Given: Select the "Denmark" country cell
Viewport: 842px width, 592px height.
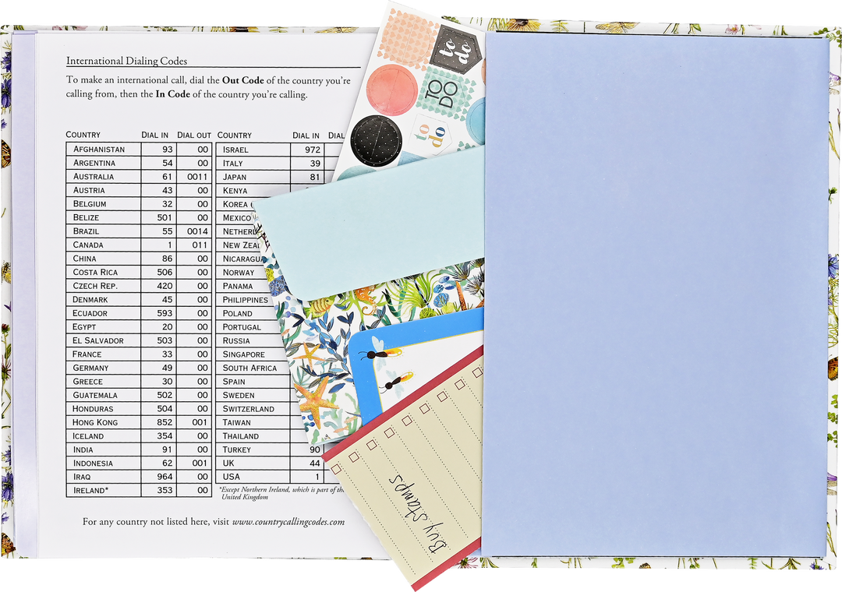Looking at the screenshot, I should coord(104,299).
